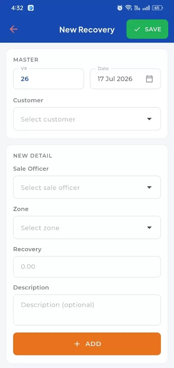Tap the battery indicator icon

(157, 8)
